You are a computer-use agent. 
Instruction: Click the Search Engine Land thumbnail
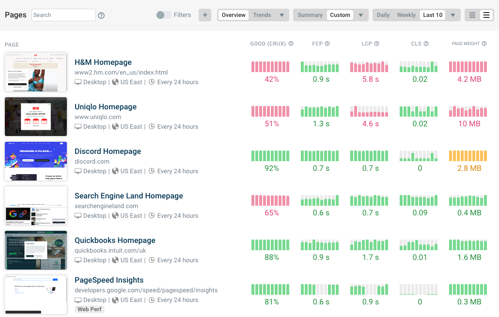pos(36,206)
